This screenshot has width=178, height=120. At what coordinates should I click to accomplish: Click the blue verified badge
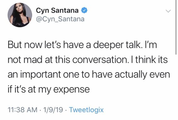pyautogui.click(x=84, y=10)
